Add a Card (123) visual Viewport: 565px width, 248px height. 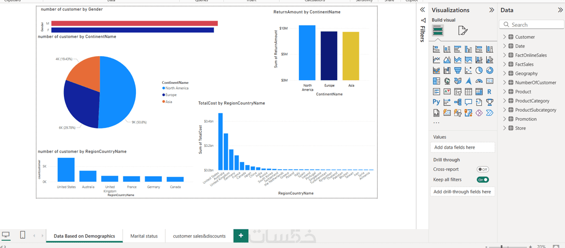point(490,81)
